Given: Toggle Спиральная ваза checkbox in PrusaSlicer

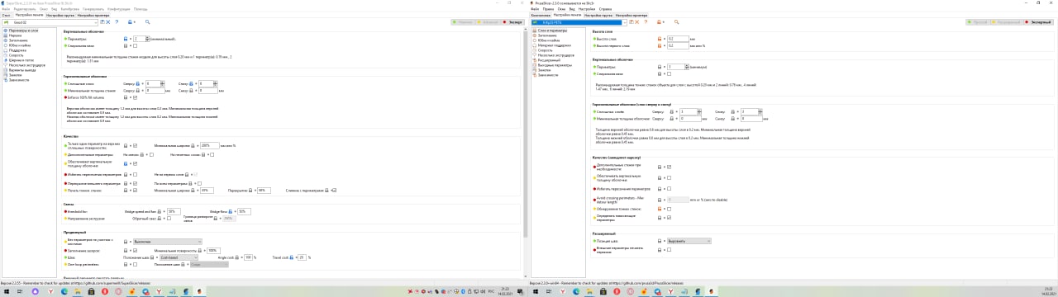Looking at the screenshot, I should click(x=669, y=74).
